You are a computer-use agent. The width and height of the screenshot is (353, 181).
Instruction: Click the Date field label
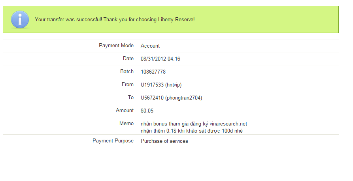[128, 59]
